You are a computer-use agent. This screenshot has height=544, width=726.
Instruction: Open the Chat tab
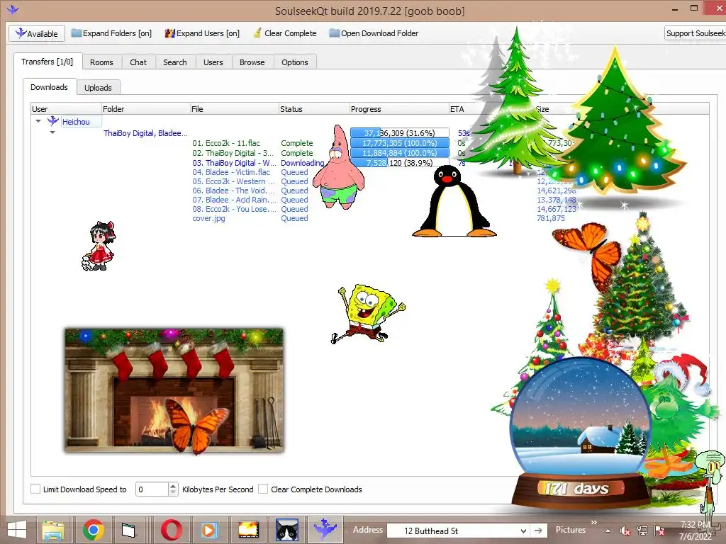[x=138, y=62]
